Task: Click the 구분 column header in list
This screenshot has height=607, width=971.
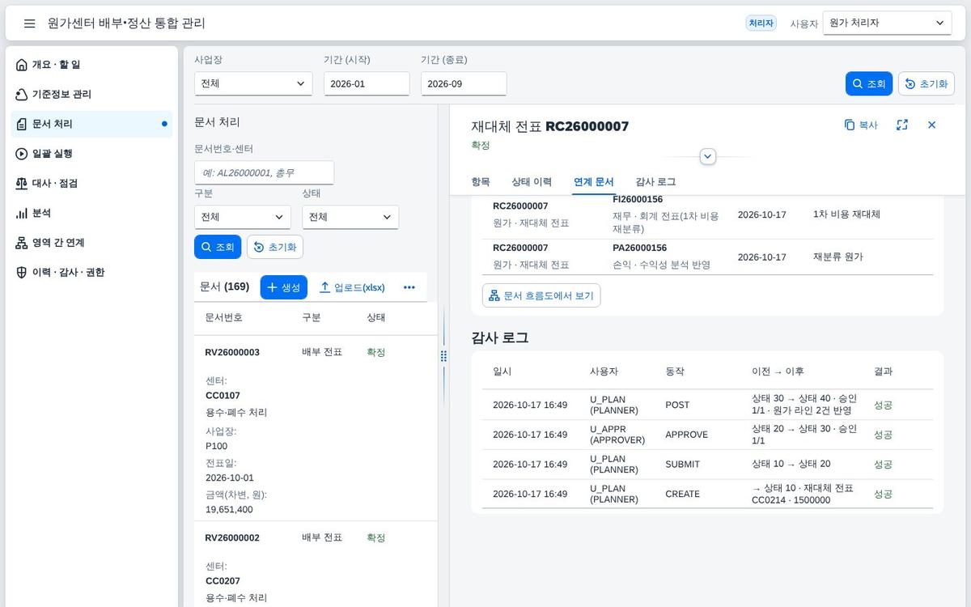Action: point(312,318)
